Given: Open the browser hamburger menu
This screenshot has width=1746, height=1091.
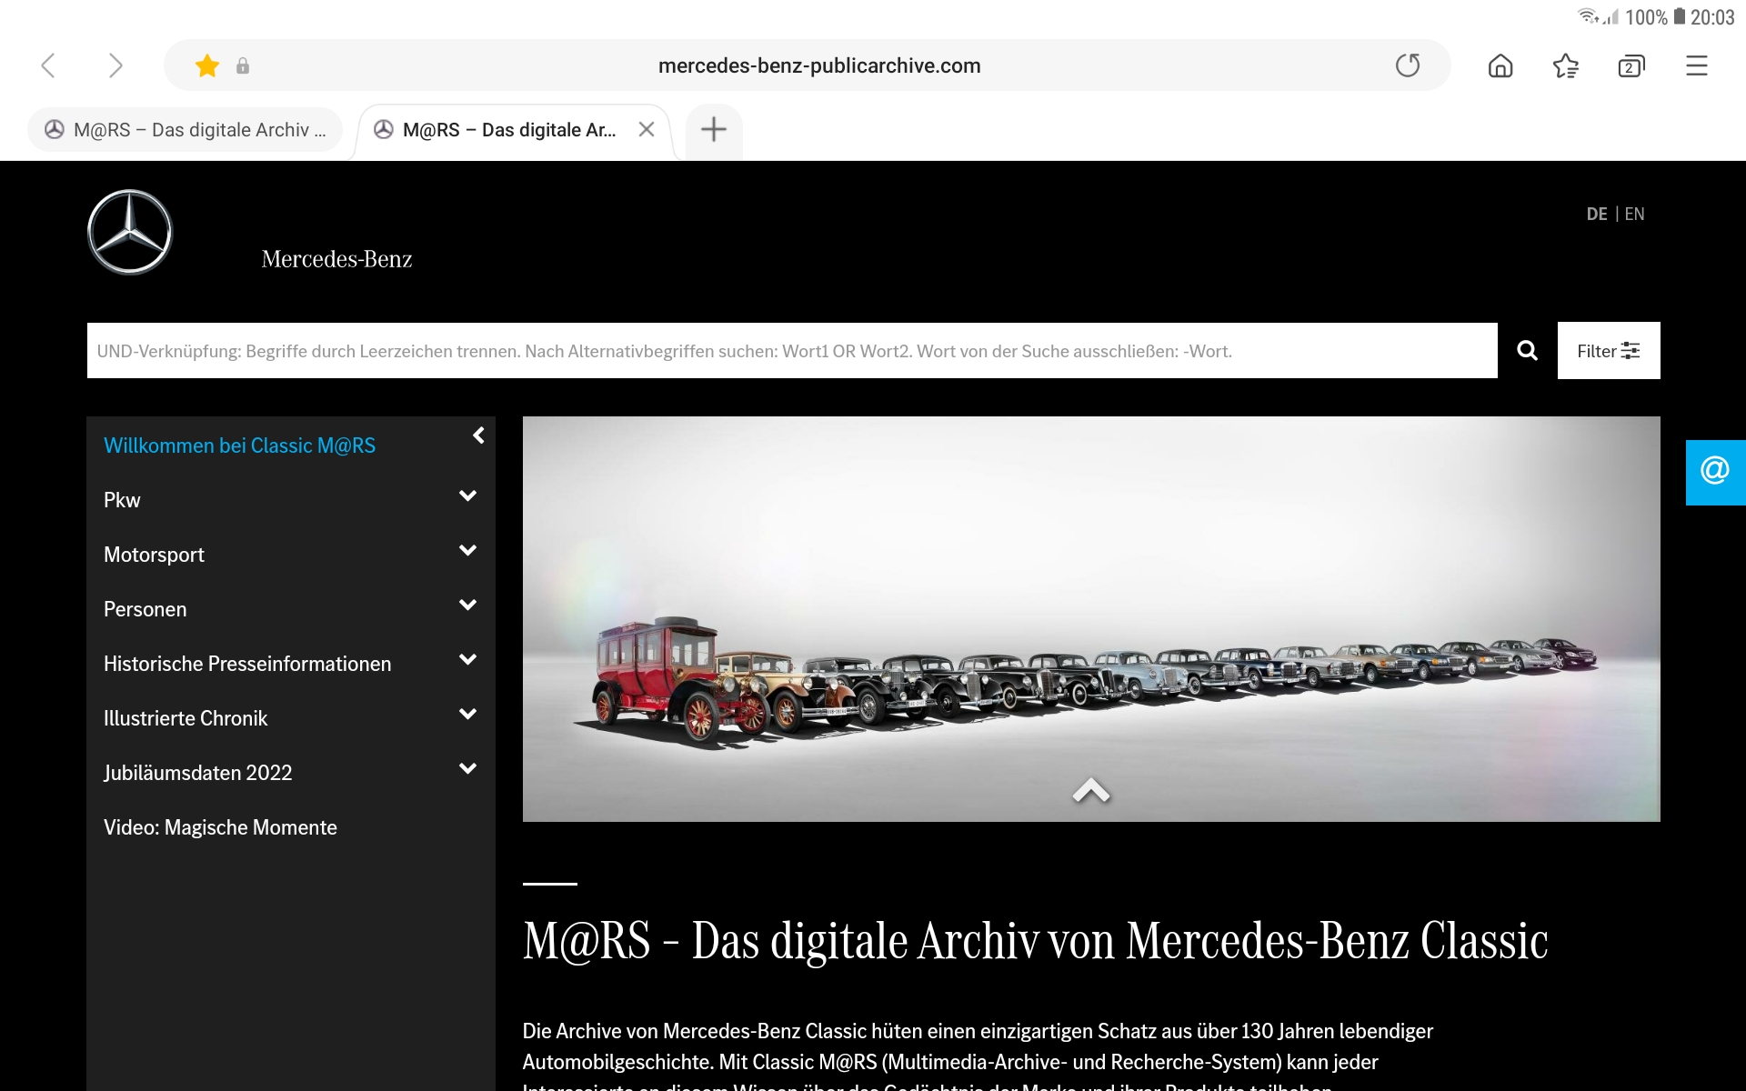Looking at the screenshot, I should tap(1697, 65).
